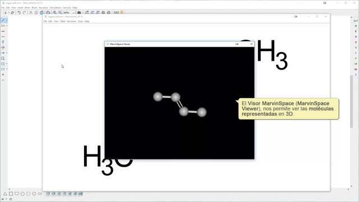This screenshot has height=202, width=359.
Task: Open the periodic table button on right toolbar
Action: [356, 21]
